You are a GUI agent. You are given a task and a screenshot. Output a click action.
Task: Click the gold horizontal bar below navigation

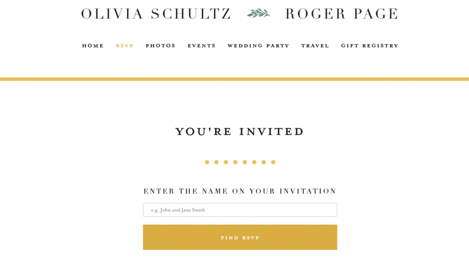click(234, 78)
